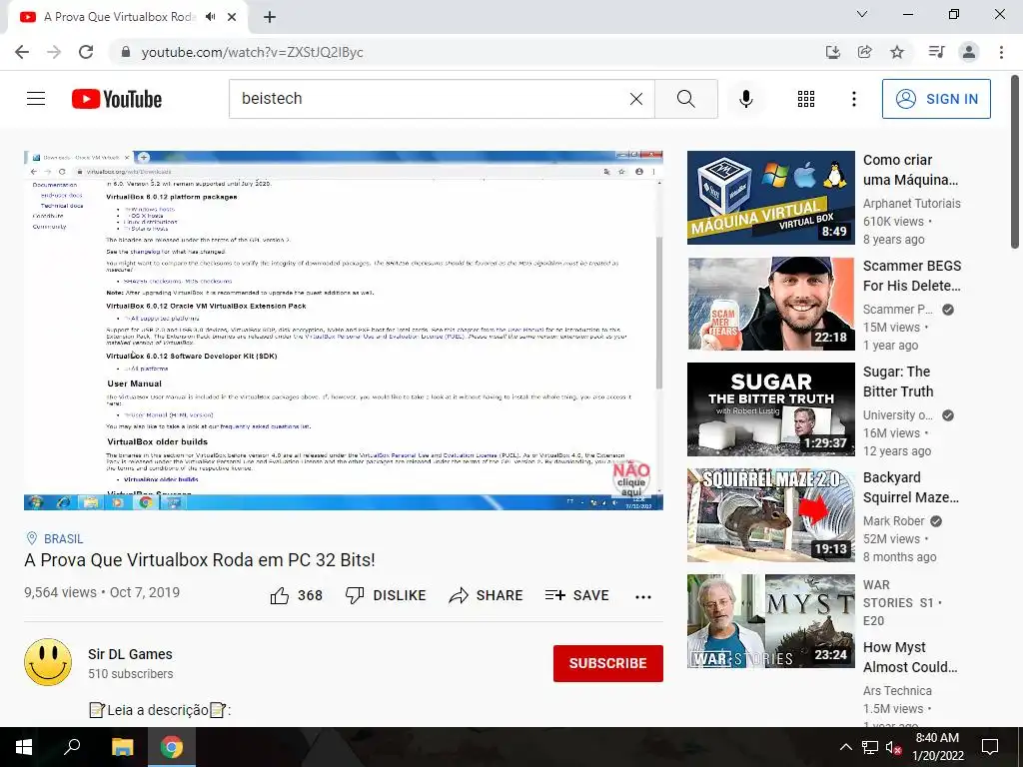The image size is (1023, 767).
Task: Open the notifications action center
Action: coord(990,747)
